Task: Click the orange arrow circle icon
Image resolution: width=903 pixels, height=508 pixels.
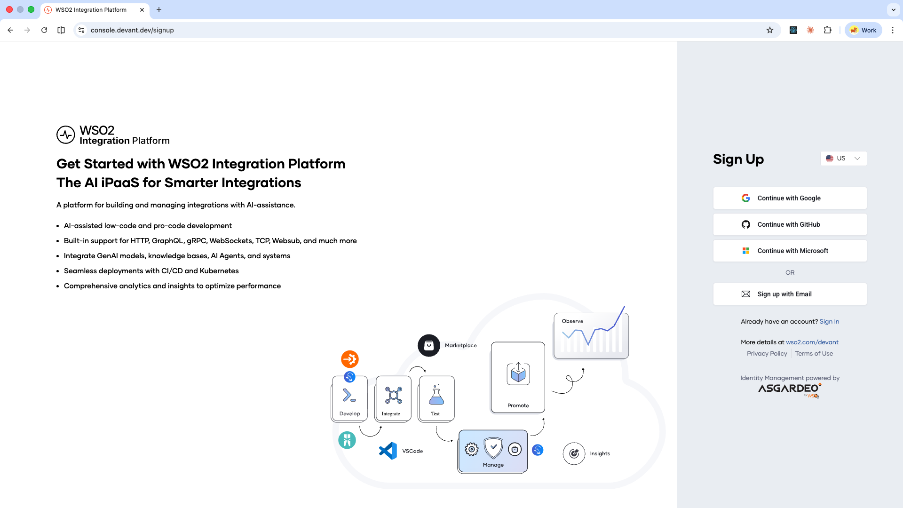Action: tap(350, 359)
